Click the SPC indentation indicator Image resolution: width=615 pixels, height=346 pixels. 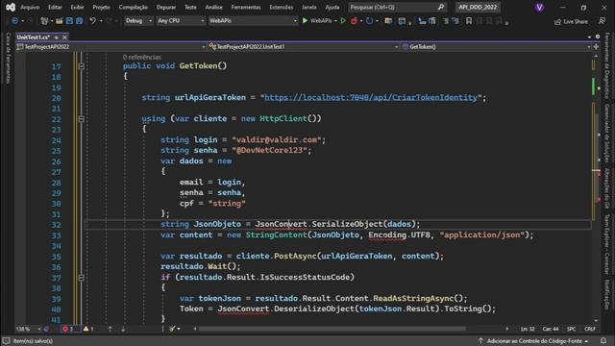click(572, 329)
